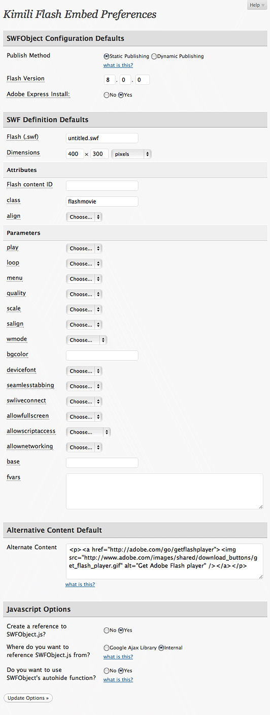The height and width of the screenshot is (715, 270).
Task: Expand the allowscriptaccess dropdown
Action: [x=88, y=432]
